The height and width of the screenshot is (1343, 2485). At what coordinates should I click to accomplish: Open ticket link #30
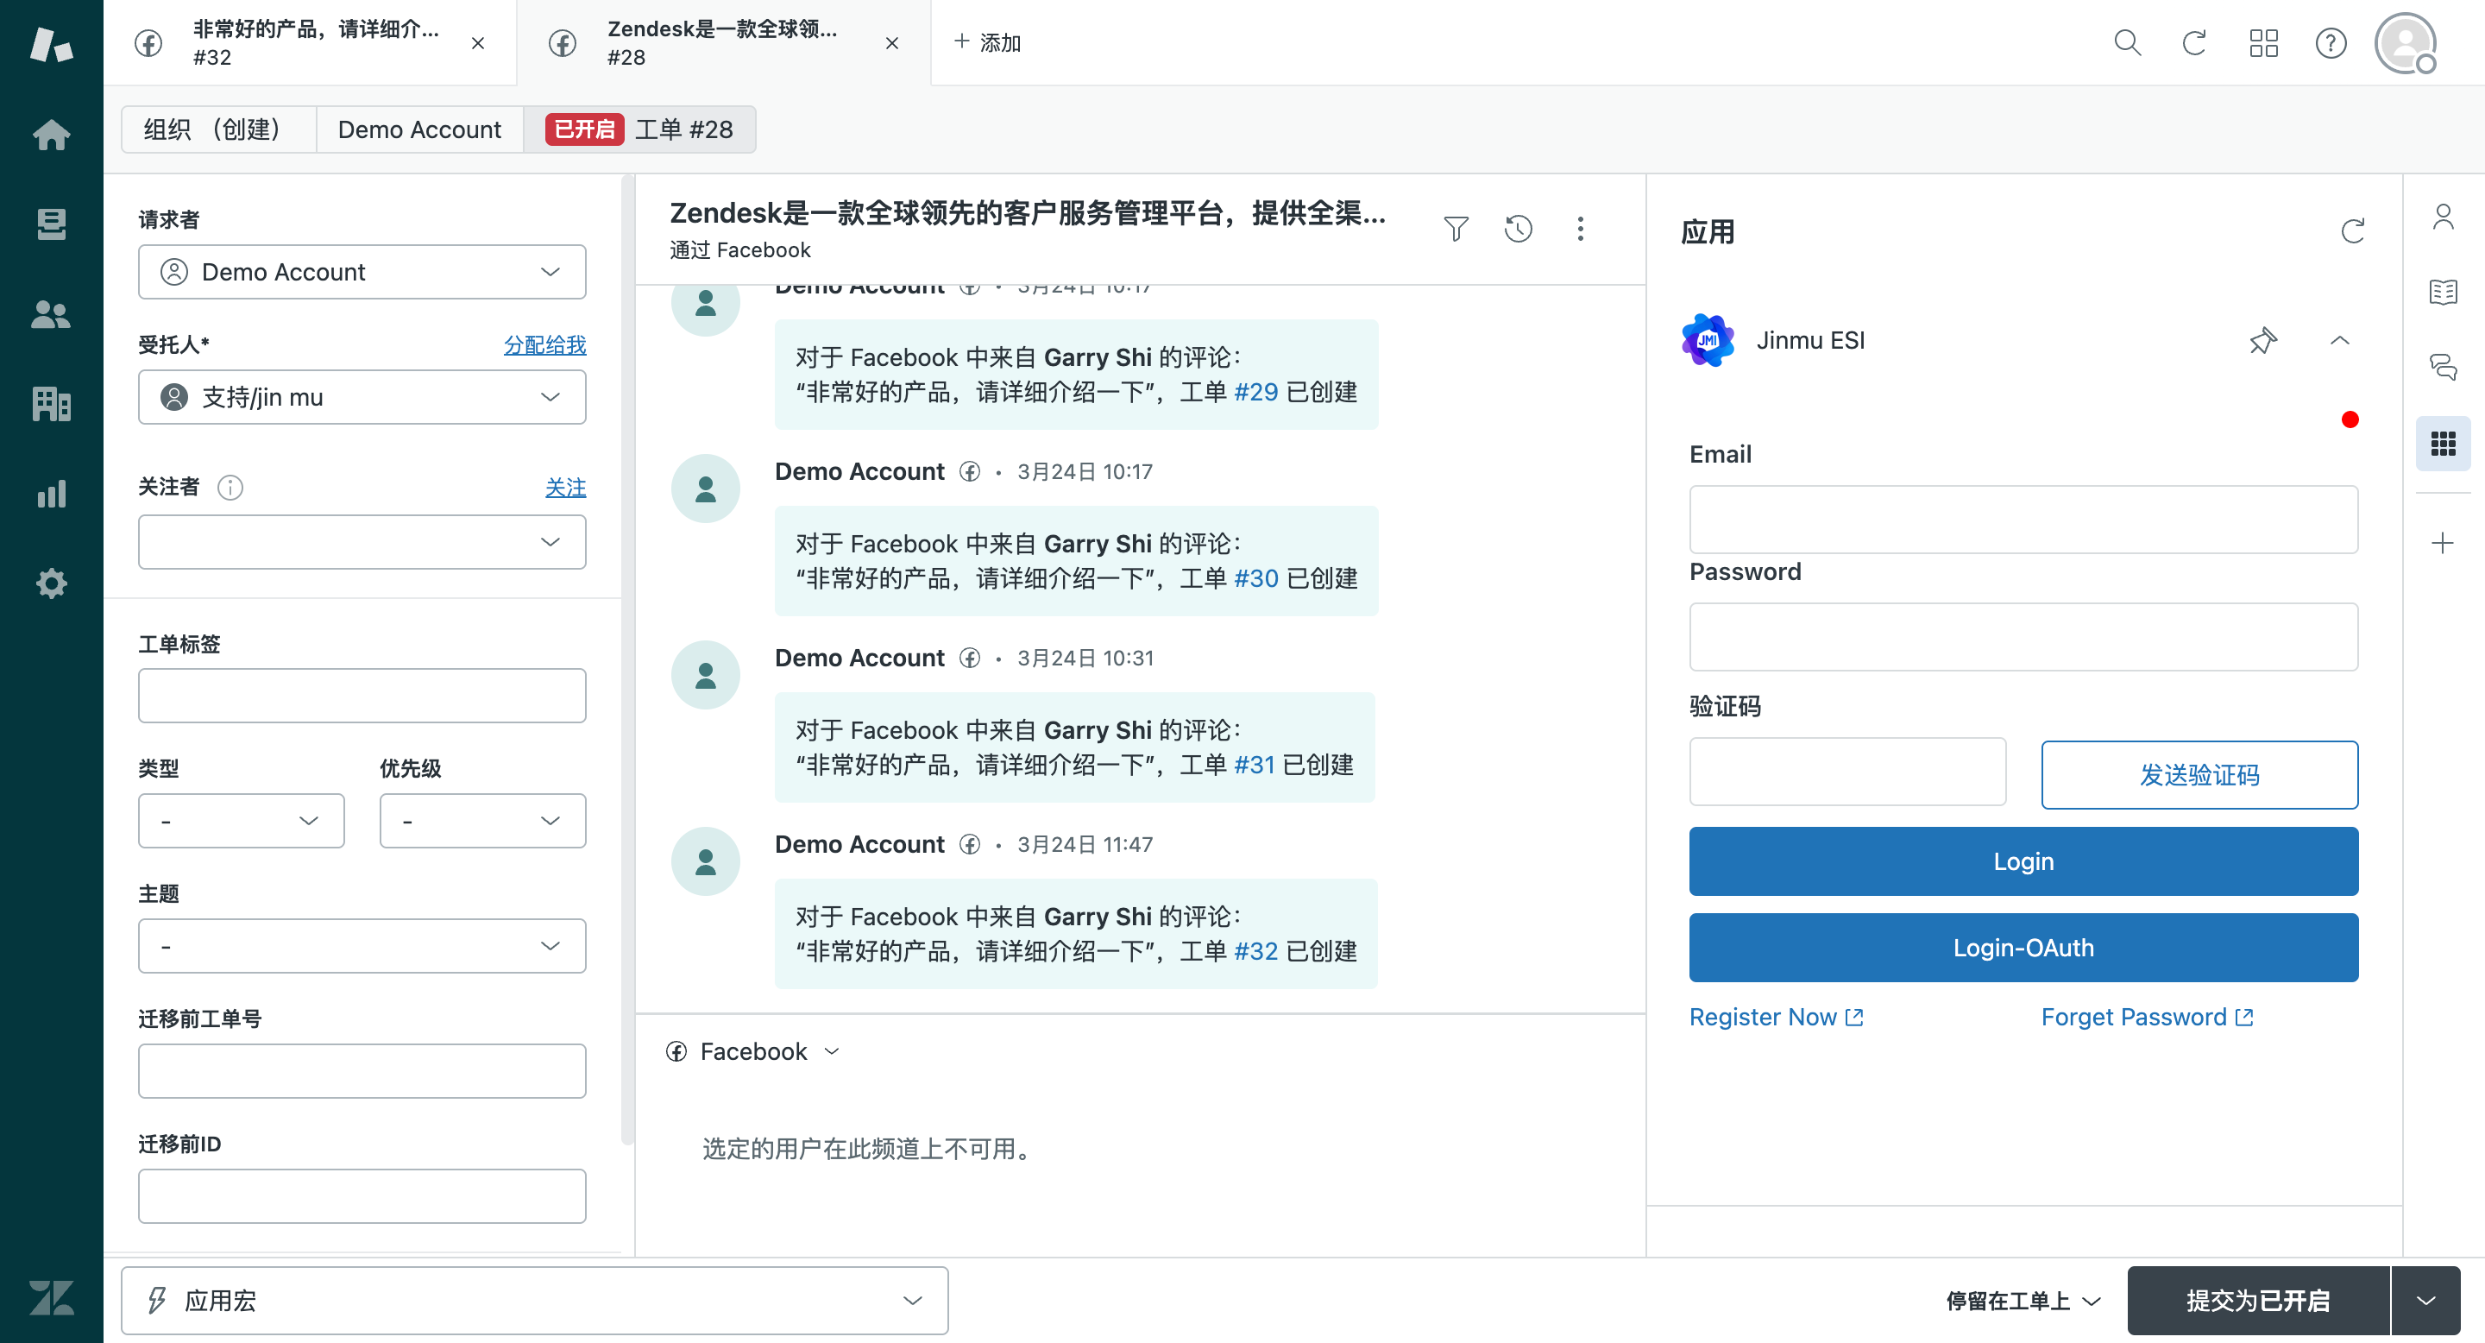(1255, 578)
